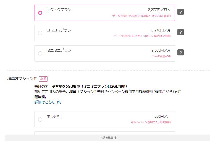Open the 詳細はこちら link
The height and width of the screenshot is (142, 210).
45,102
